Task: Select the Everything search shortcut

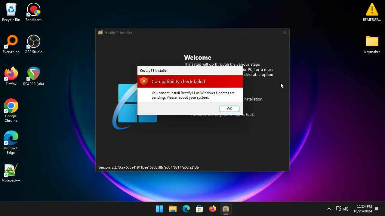Action: coord(11,44)
